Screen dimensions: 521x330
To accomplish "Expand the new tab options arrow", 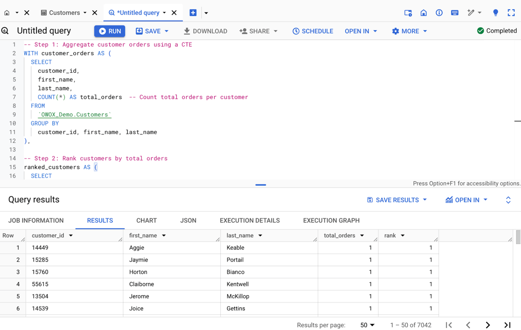I will [x=206, y=13].
